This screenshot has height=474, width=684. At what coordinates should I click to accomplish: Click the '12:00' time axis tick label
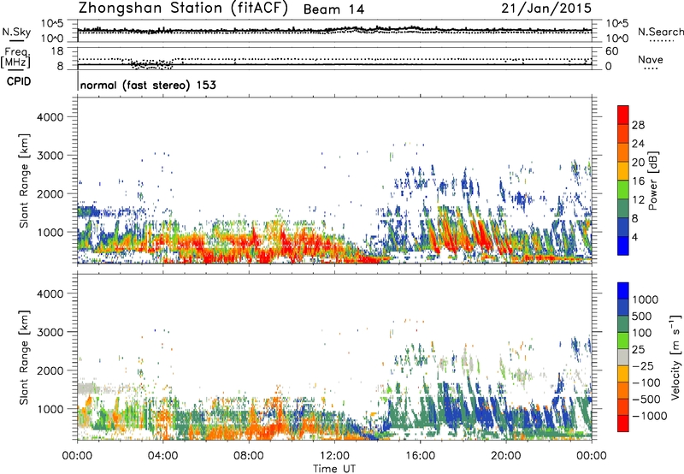334,456
